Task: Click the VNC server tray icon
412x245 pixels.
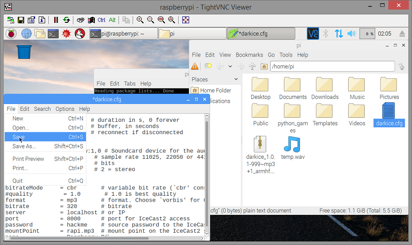Action: 313,34
